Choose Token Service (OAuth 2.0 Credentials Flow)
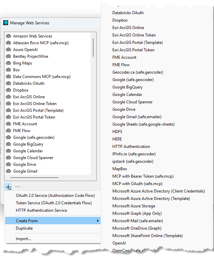Screen dimensions: 214x257 pos(54,203)
